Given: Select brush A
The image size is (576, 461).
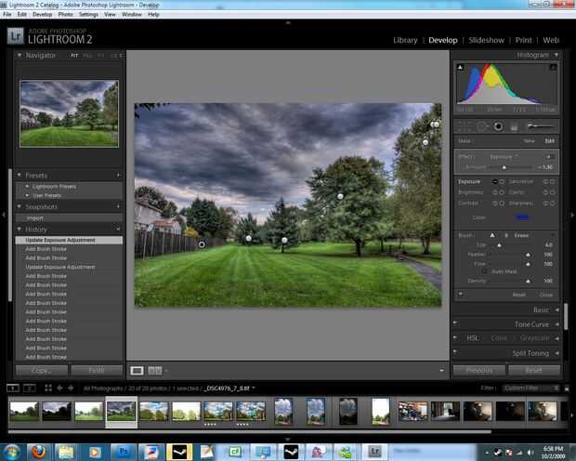Looking at the screenshot, I should (492, 235).
